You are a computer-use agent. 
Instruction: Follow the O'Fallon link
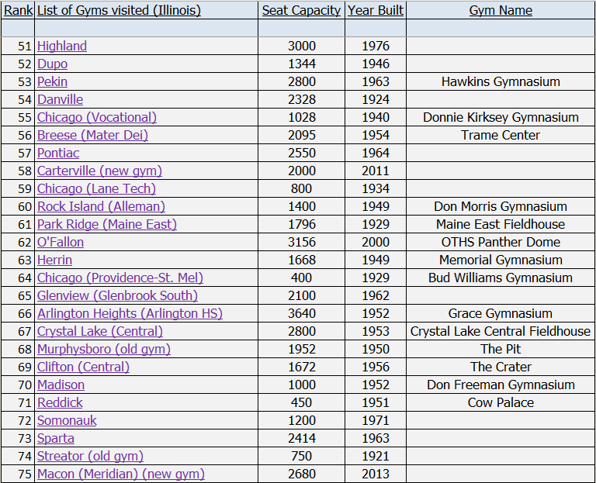(61, 242)
